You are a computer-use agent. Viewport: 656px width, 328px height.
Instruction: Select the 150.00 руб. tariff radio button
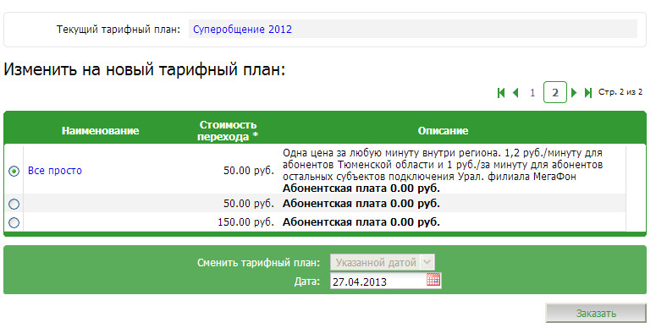coord(14,222)
